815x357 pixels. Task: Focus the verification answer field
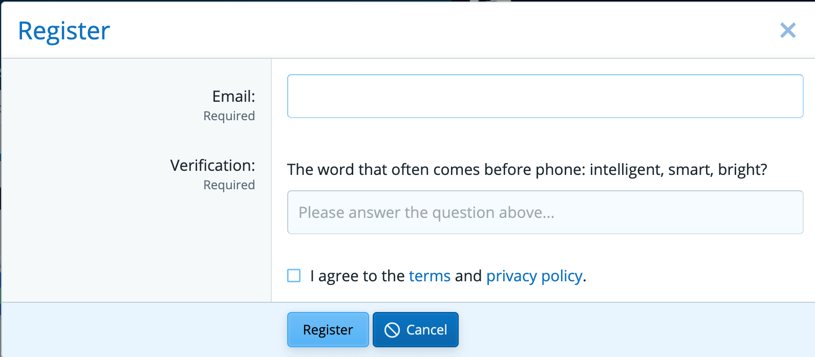[x=545, y=212]
